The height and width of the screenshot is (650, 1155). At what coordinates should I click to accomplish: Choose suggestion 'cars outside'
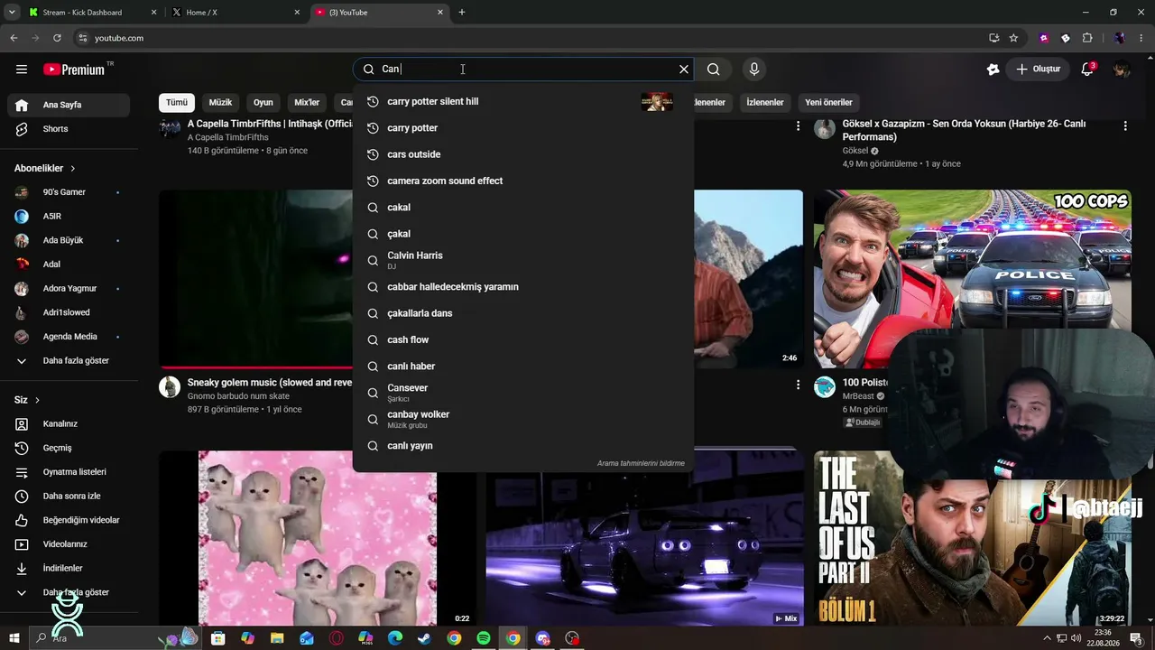(x=523, y=154)
